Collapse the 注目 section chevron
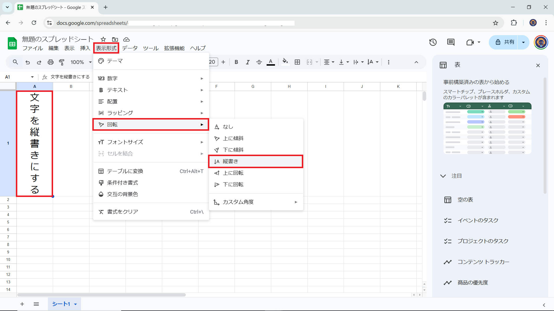Image resolution: width=554 pixels, height=311 pixels. click(443, 176)
